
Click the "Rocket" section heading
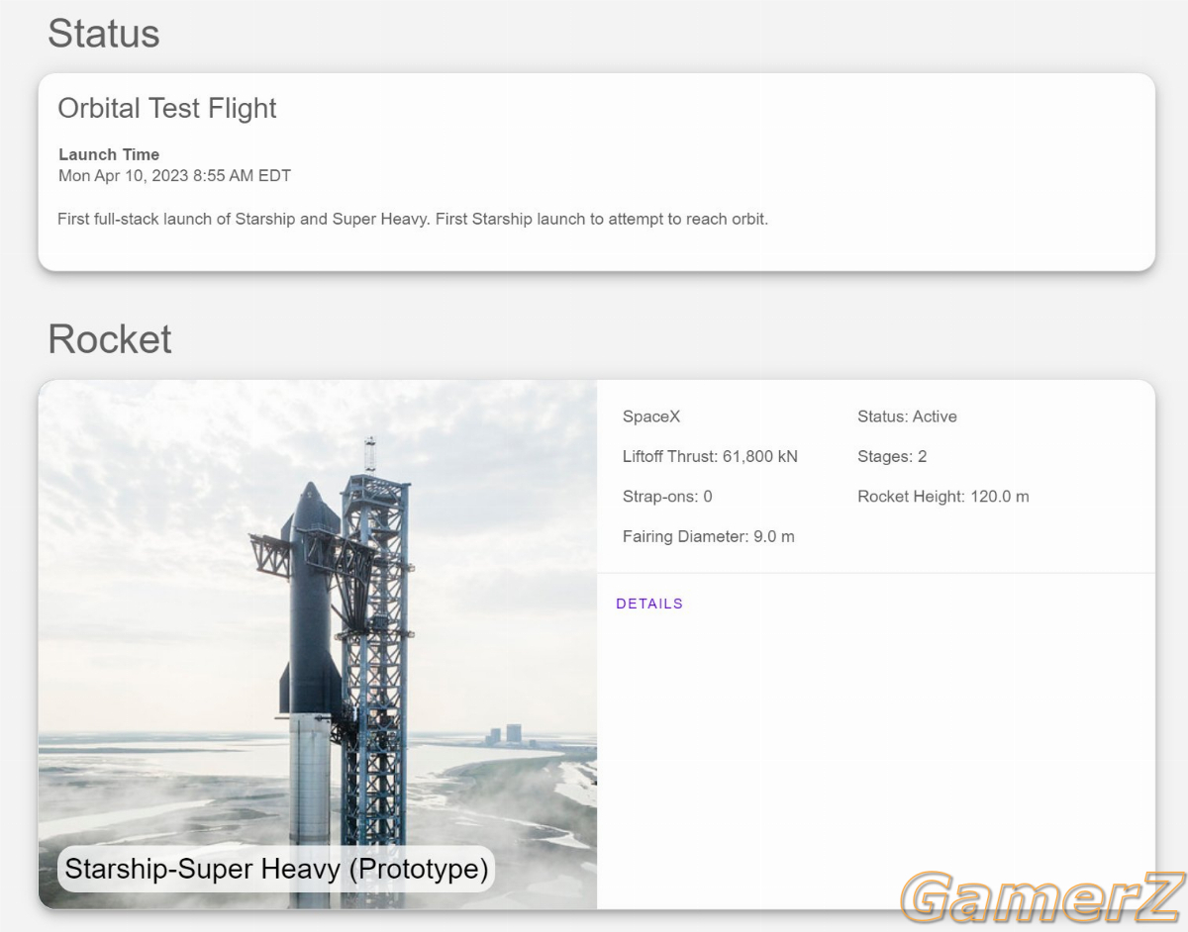(110, 339)
